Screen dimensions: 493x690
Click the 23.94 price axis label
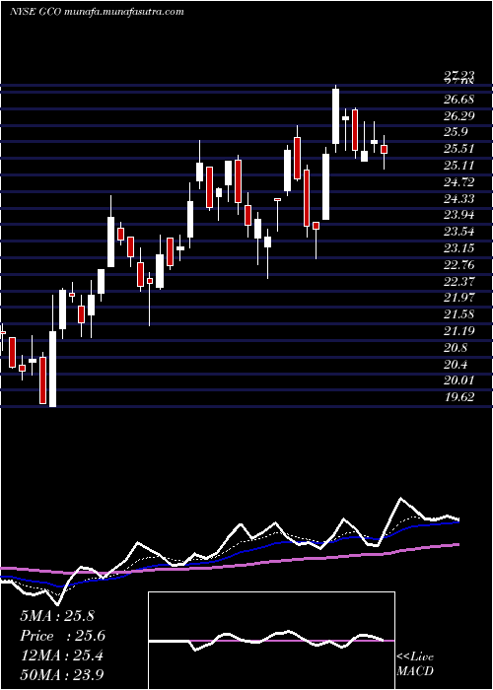point(458,215)
